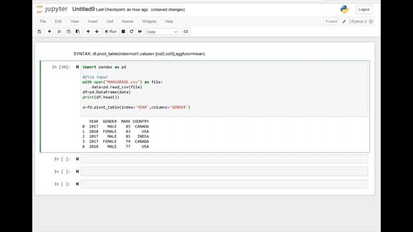Image resolution: width=413 pixels, height=232 pixels.
Task: Click into the first empty code cell
Action: pos(224,159)
